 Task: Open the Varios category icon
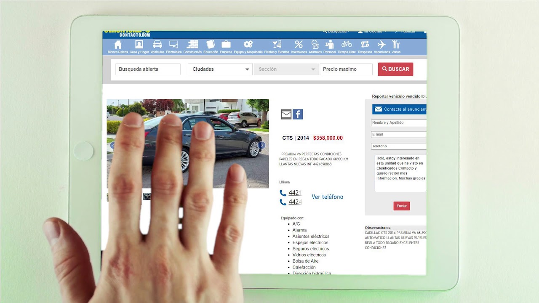396,44
